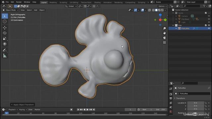This screenshot has height=119, width=212.
Task: Switch to UV Editing workspace tab
Action: click(x=74, y=2)
